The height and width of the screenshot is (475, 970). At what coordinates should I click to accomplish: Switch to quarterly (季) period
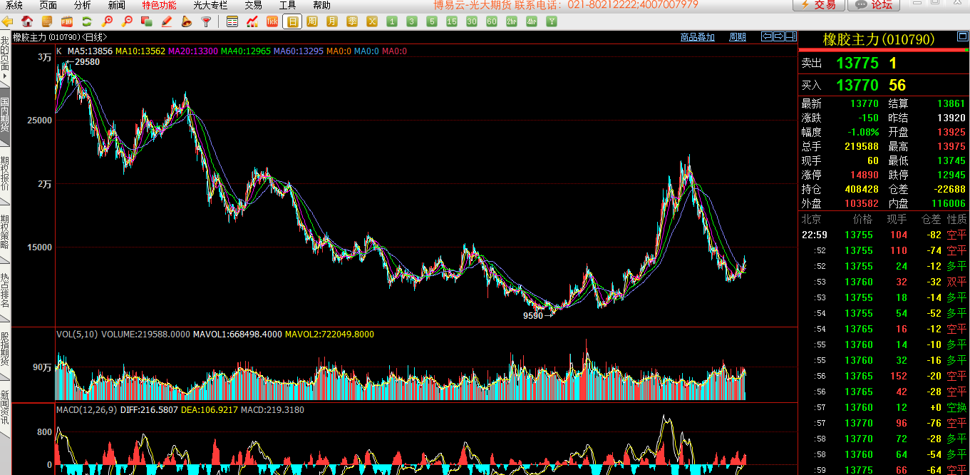(x=352, y=21)
